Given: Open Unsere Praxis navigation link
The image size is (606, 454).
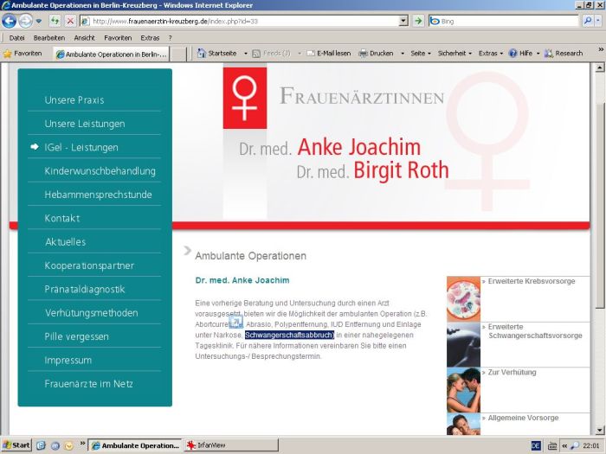Looking at the screenshot, I should (x=74, y=100).
